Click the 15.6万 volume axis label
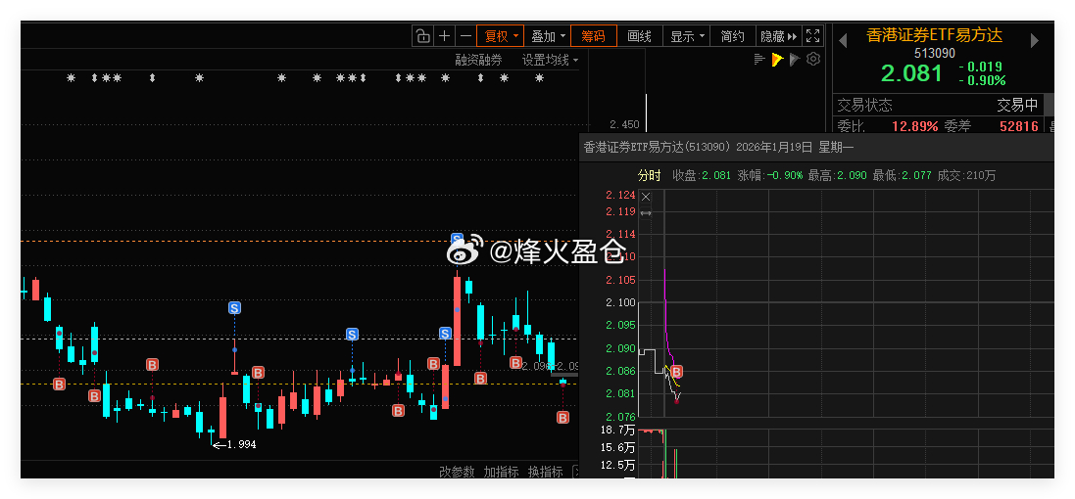 (617, 448)
